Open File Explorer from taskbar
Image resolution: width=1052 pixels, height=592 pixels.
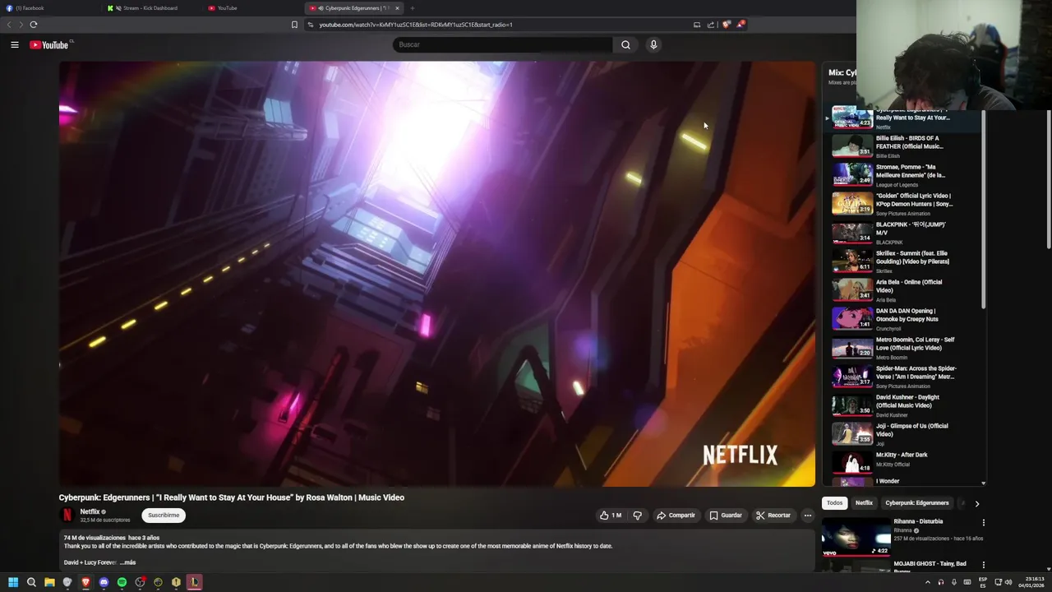pos(49,582)
